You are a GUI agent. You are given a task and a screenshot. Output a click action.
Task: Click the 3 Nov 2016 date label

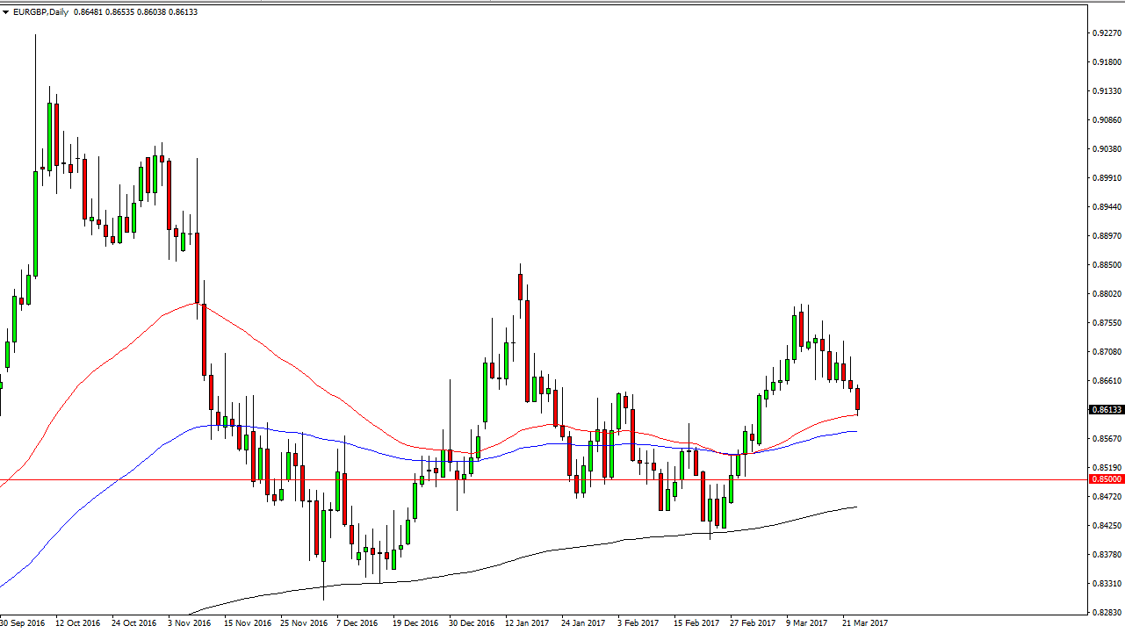coord(189,623)
